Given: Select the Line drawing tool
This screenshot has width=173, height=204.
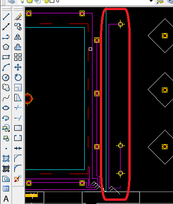Looking at the screenshot, I should (6, 17).
